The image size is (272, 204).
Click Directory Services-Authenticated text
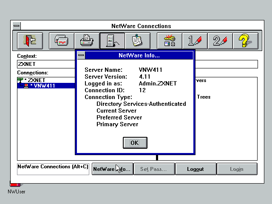pos(141,104)
